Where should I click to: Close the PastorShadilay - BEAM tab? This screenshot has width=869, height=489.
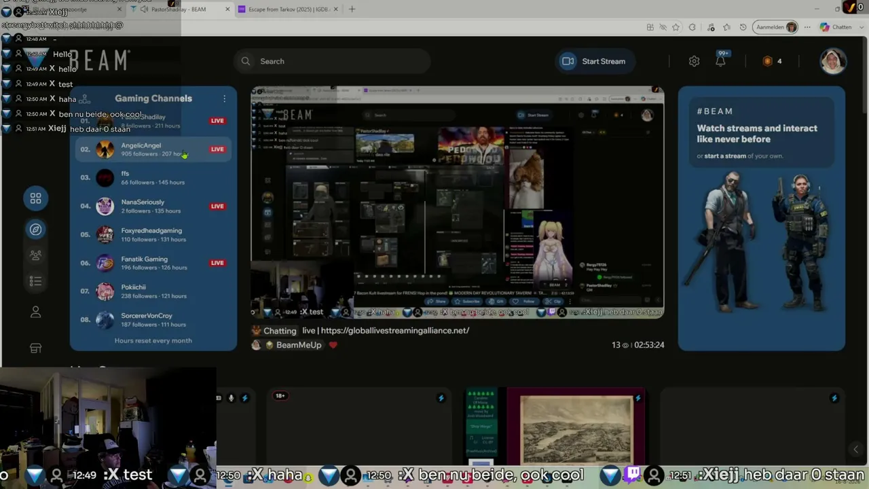point(227,9)
